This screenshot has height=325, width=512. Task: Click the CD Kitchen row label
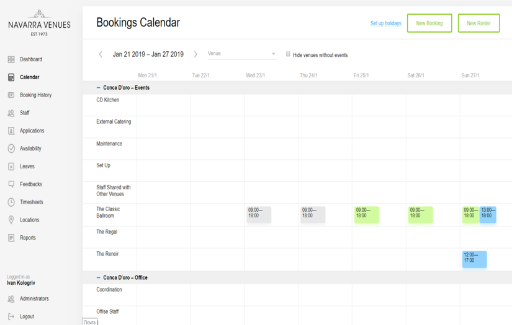(x=108, y=100)
